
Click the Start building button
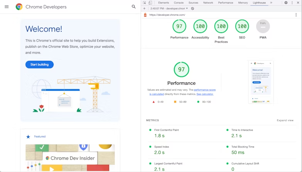coord(39,65)
